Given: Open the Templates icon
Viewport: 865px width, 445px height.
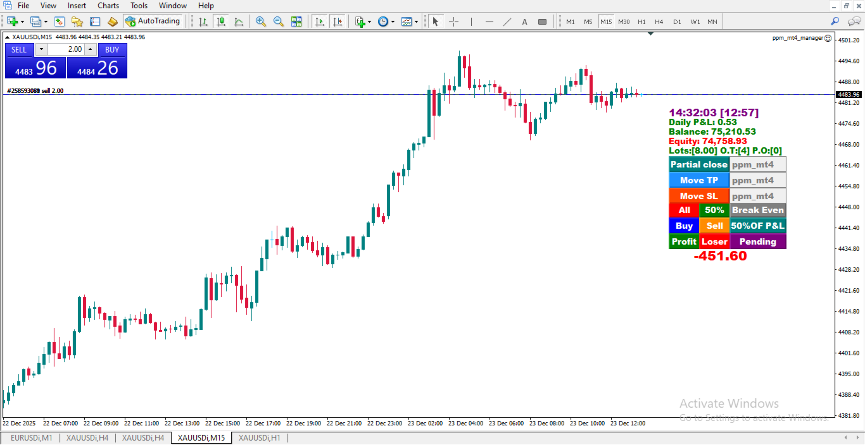Looking at the screenshot, I should tap(407, 21).
